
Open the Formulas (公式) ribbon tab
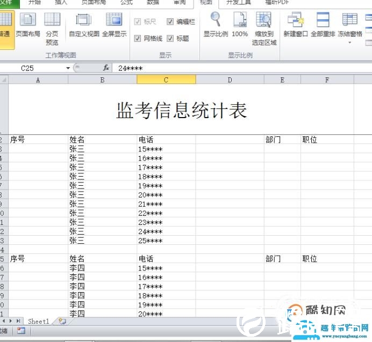pos(126,2)
